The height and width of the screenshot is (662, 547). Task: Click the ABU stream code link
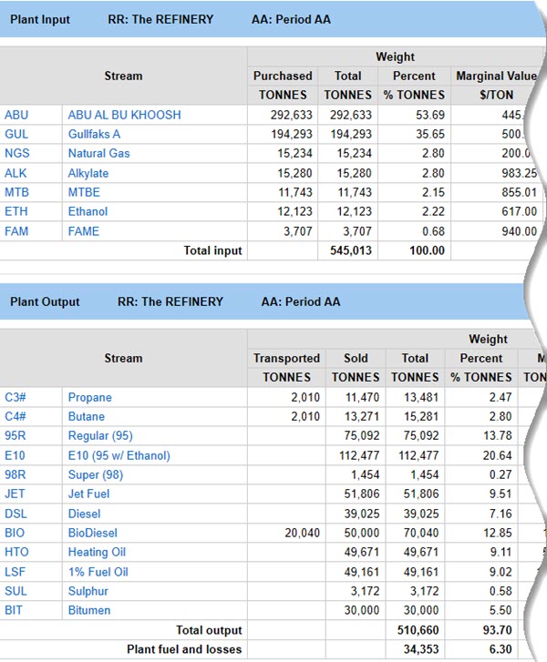(x=16, y=115)
